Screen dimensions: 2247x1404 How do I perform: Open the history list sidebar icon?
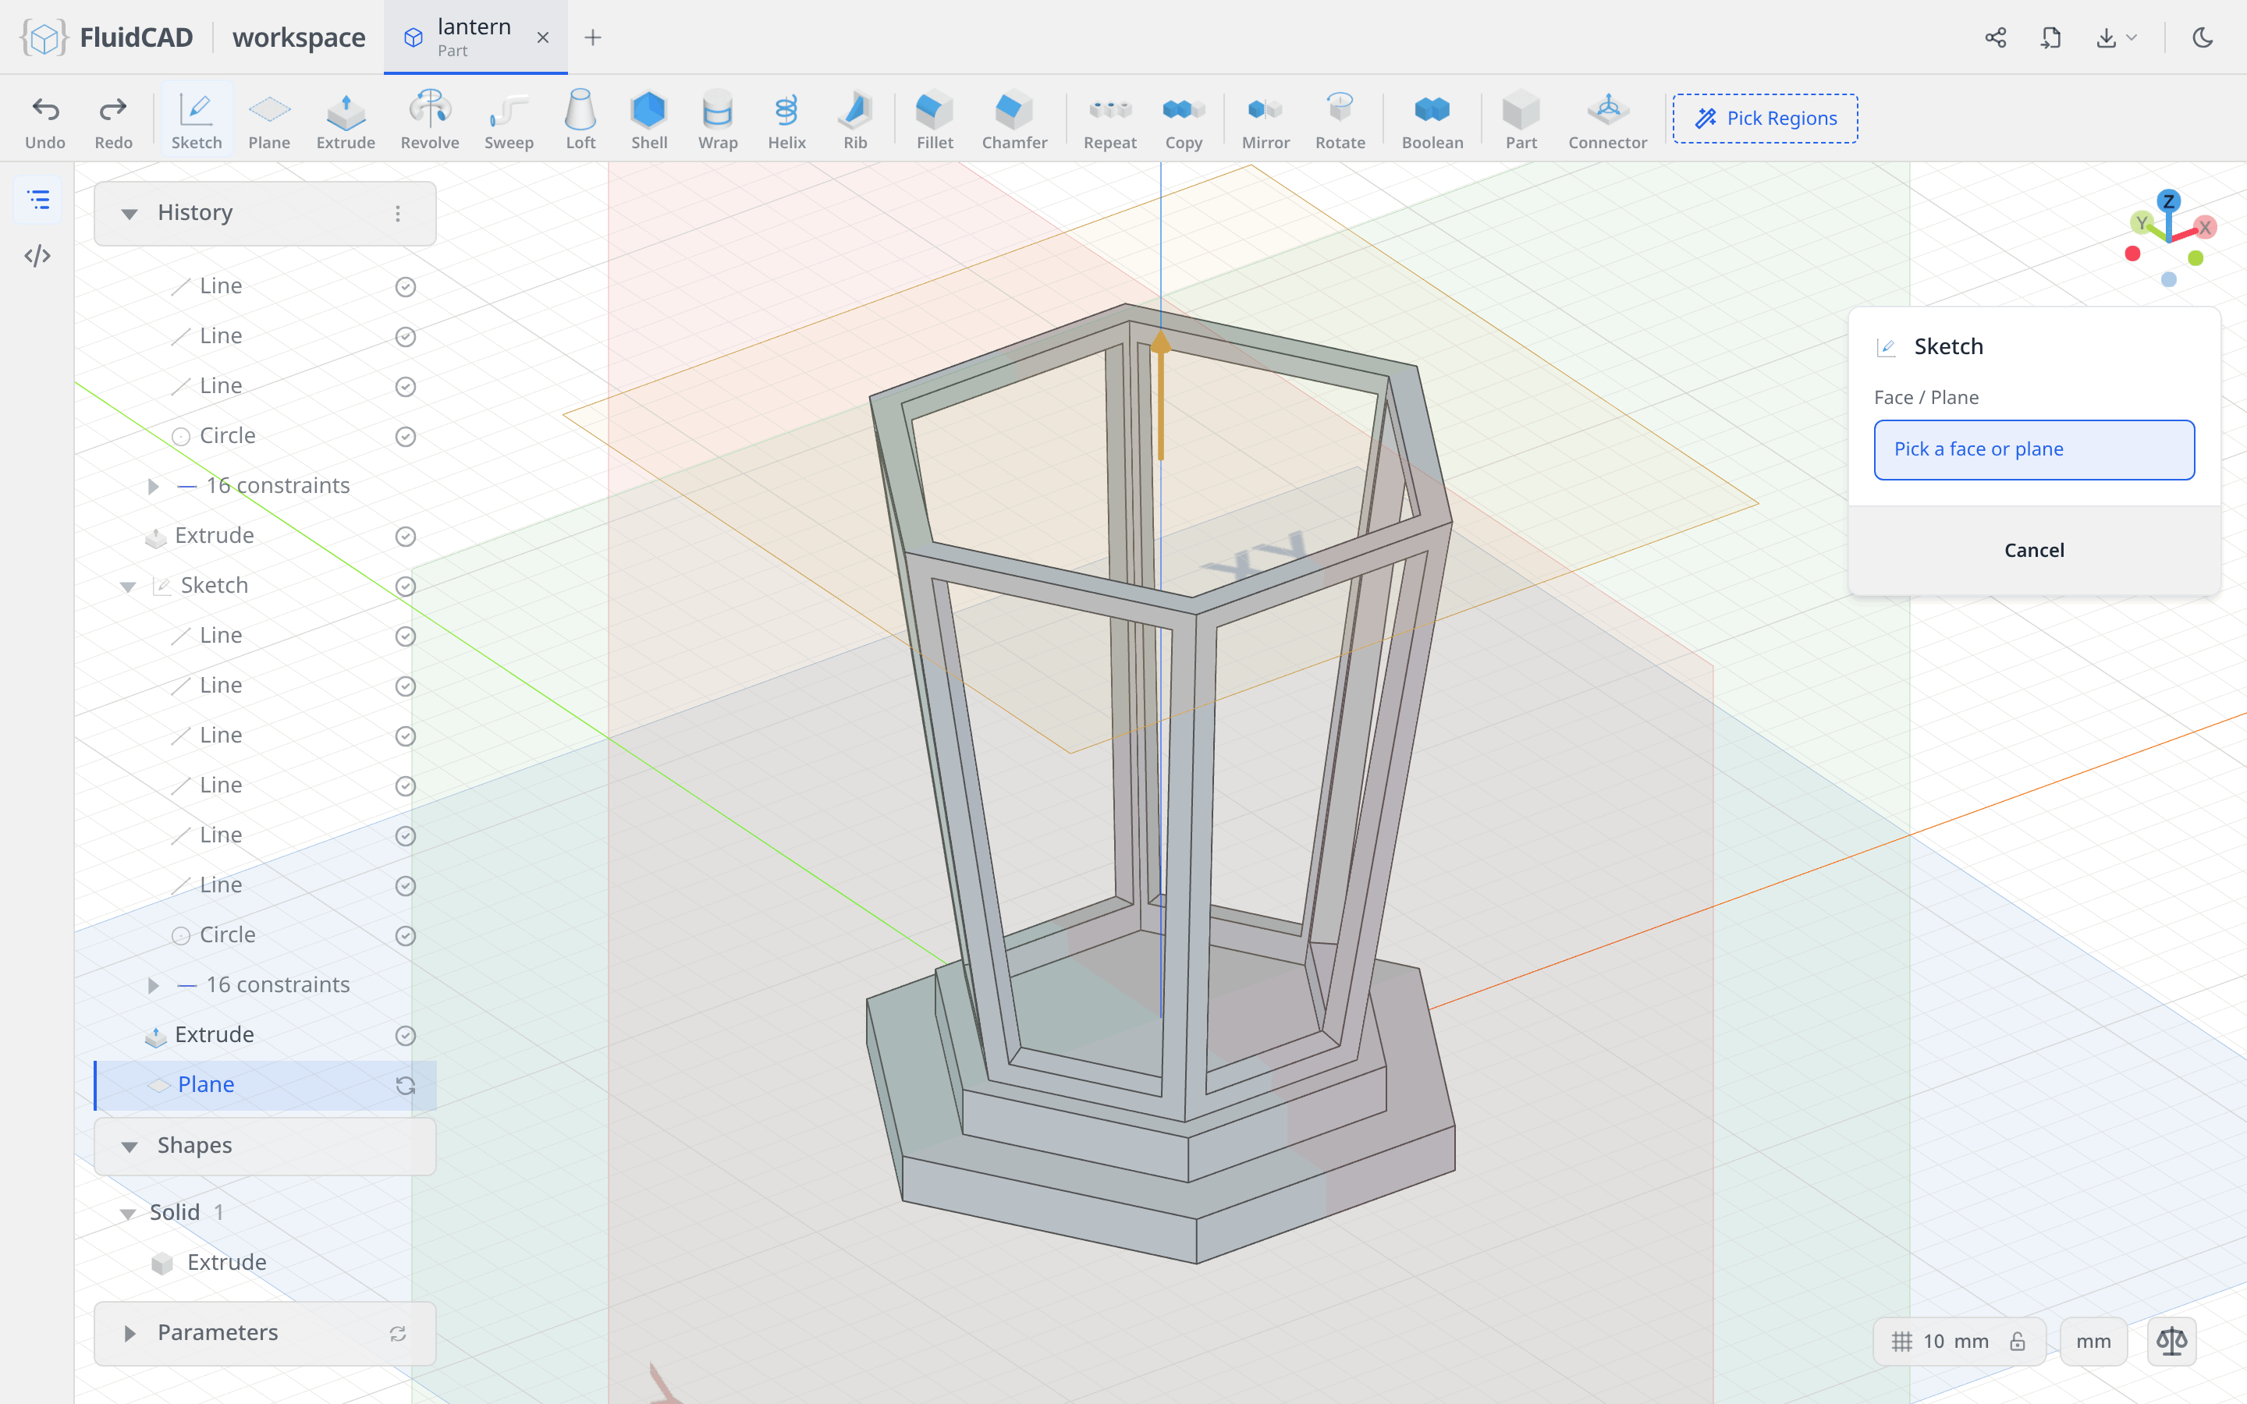coord(38,200)
